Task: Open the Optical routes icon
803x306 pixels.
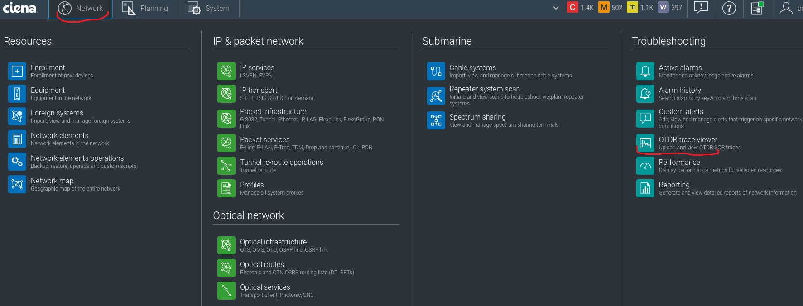Action: coord(226,268)
